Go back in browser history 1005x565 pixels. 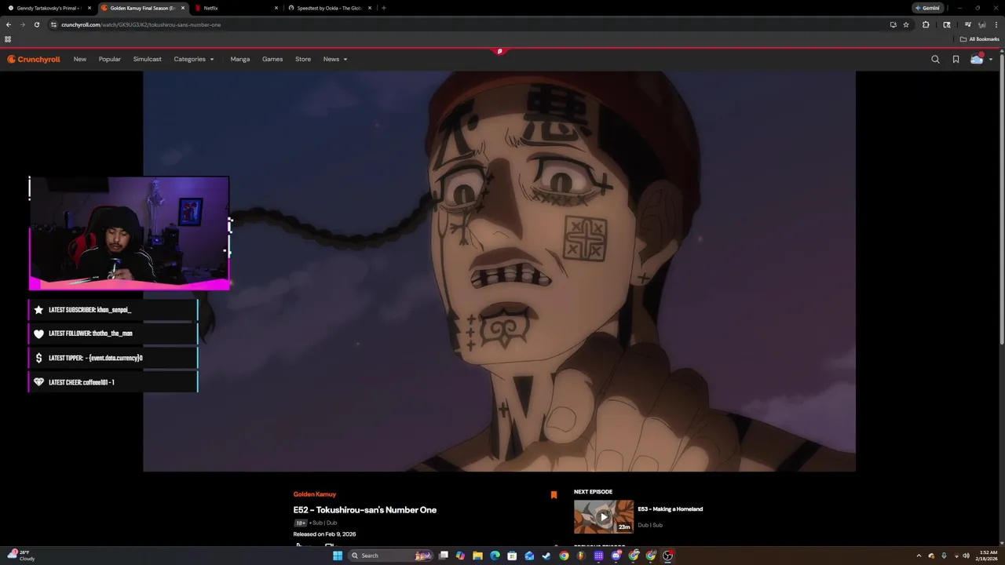(x=9, y=24)
